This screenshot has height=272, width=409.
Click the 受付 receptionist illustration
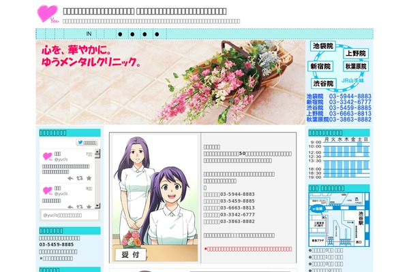155,198
